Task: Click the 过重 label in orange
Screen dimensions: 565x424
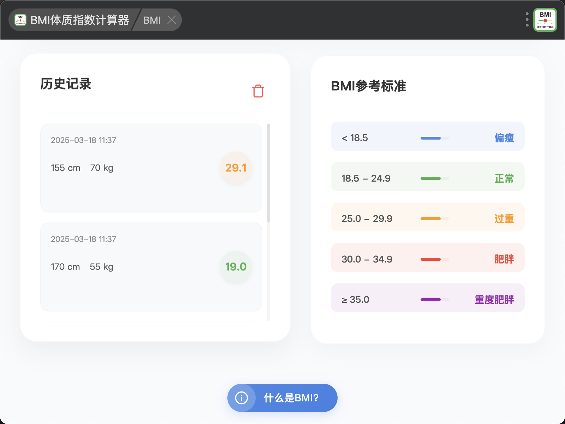Action: coord(504,219)
